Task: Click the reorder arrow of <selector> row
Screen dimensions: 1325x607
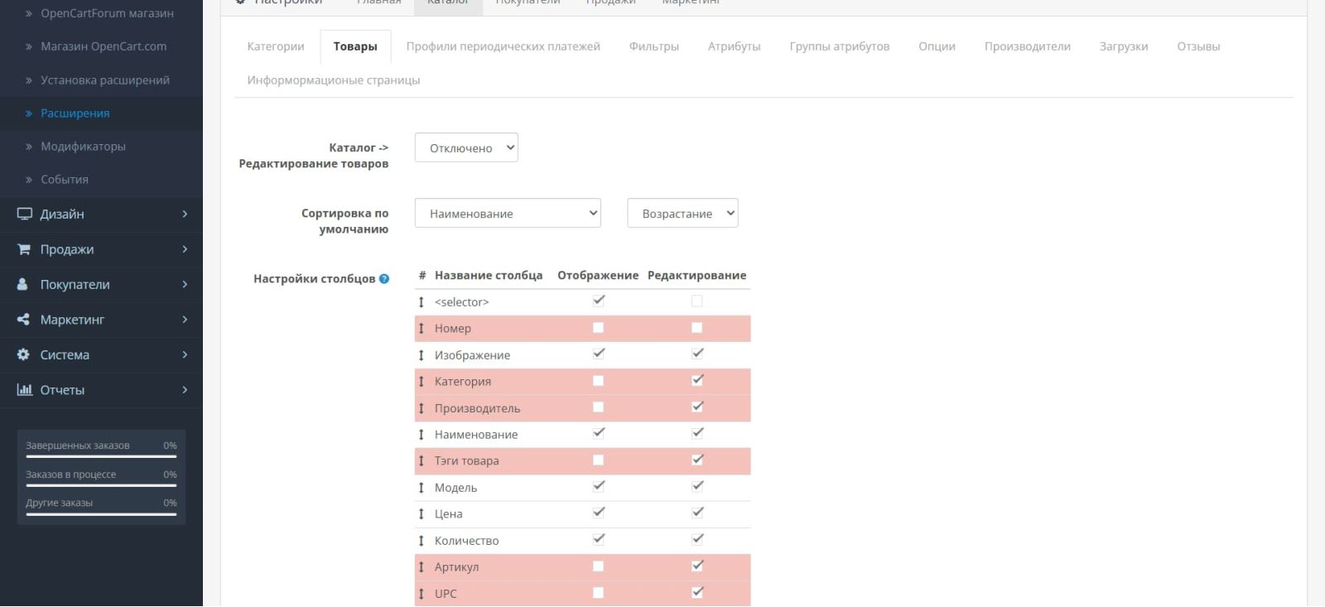Action: 422,302
